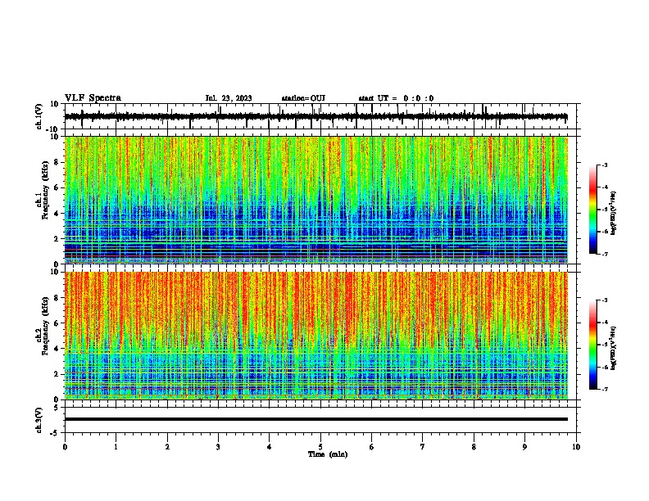Viewport: 649px width, 501px height.
Task: Click the "ch.1(V)" waveform axis label
Action: 39,116
